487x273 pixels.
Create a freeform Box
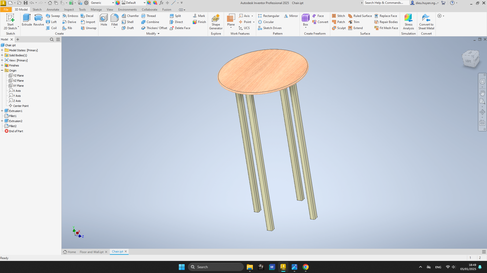[x=305, y=20]
